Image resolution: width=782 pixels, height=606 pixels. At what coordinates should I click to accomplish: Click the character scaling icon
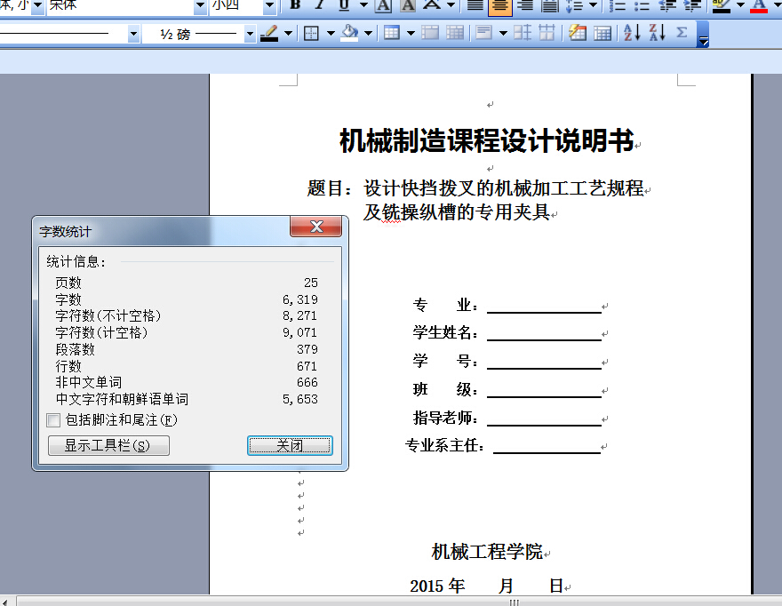click(x=432, y=5)
